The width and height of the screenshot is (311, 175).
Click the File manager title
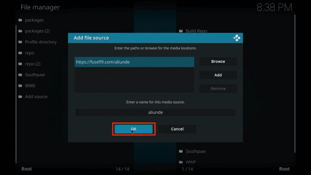pyautogui.click(x=40, y=7)
